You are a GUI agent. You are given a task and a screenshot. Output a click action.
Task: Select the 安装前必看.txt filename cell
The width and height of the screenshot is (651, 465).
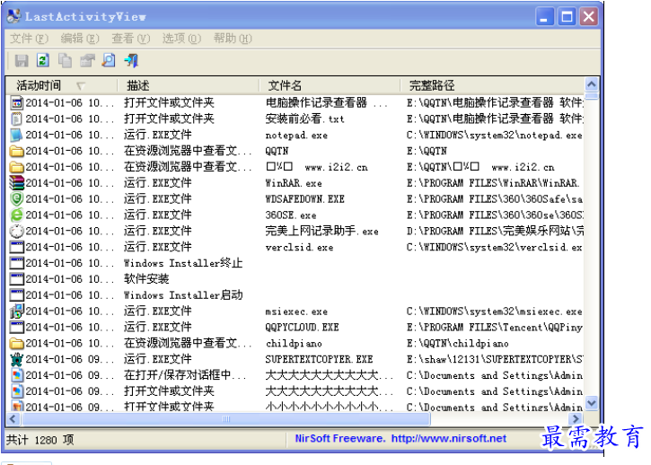click(x=305, y=119)
